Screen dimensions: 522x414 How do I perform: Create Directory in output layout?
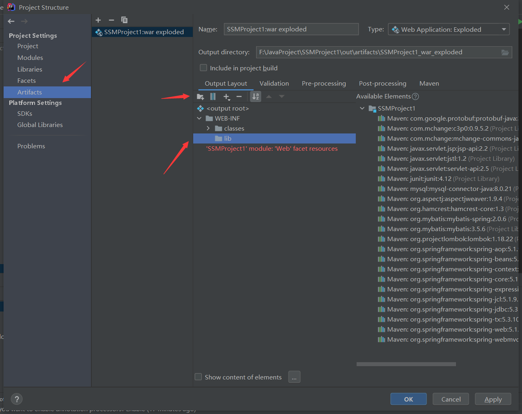point(200,96)
